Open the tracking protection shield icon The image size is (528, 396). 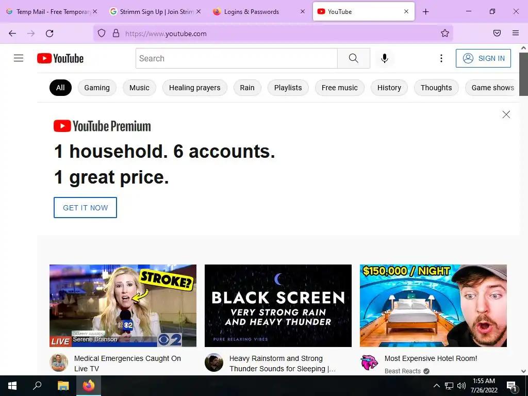point(102,34)
